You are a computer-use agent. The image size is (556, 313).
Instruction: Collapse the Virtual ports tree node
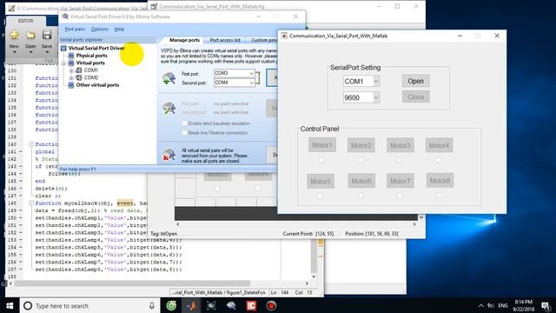click(x=63, y=63)
